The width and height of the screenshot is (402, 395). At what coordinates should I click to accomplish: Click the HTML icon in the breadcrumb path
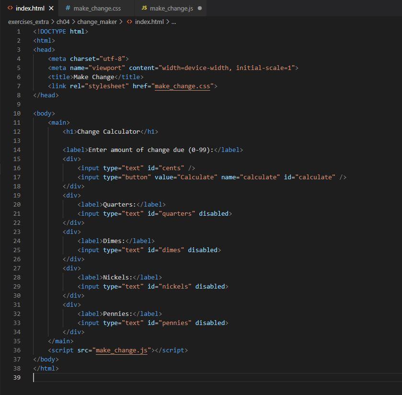pos(129,22)
